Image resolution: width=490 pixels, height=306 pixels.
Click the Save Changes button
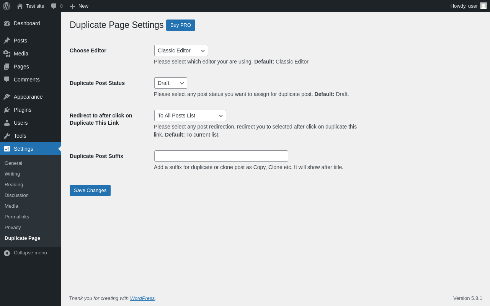(x=90, y=190)
